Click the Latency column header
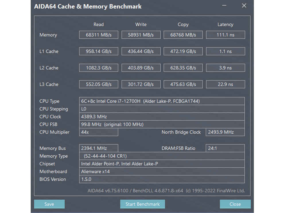Image resolution: width=284 pixels, height=213 pixels. coord(225,24)
